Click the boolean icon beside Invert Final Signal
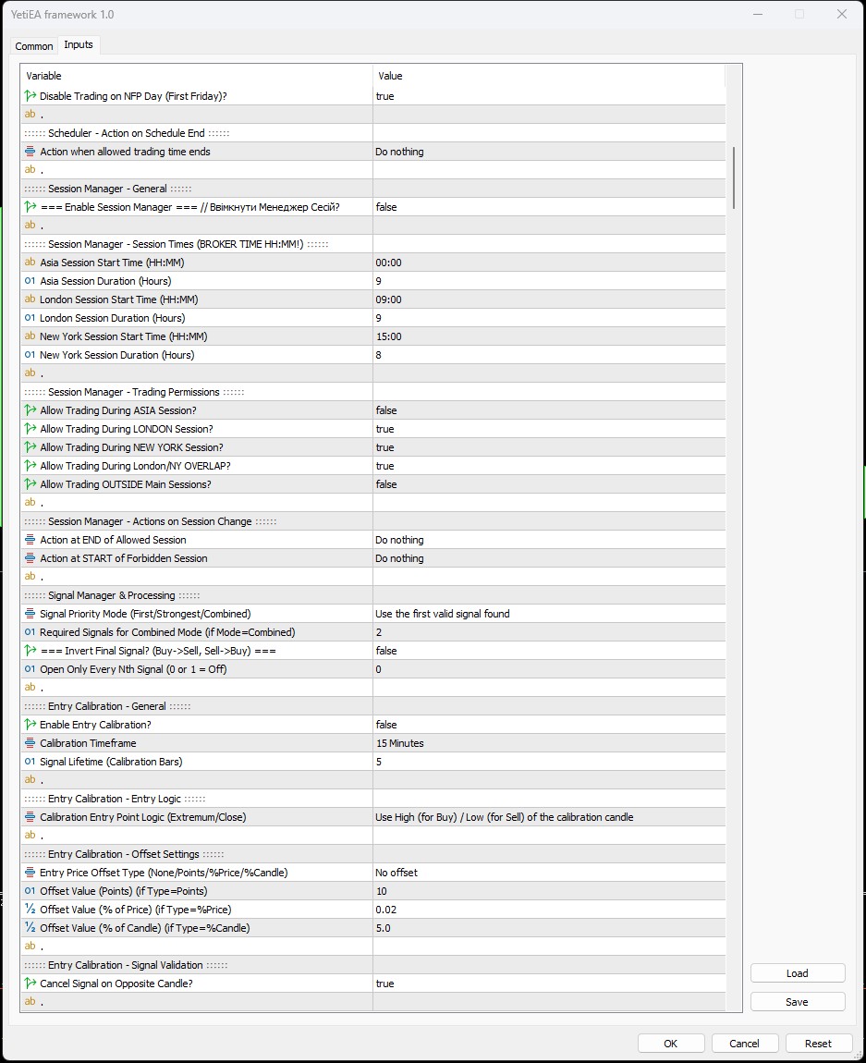Screen dimensions: 866x1063 [x=30, y=651]
